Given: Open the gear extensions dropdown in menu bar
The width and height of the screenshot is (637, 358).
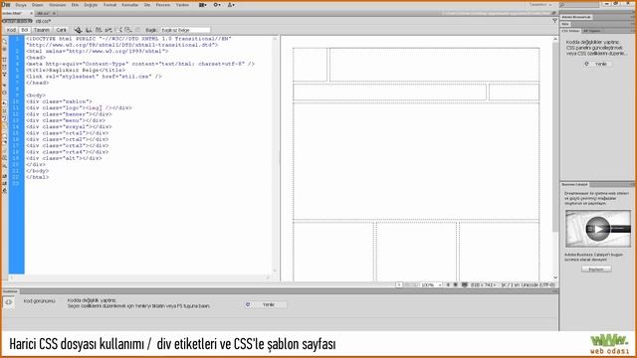Looking at the screenshot, I should click(217, 5).
